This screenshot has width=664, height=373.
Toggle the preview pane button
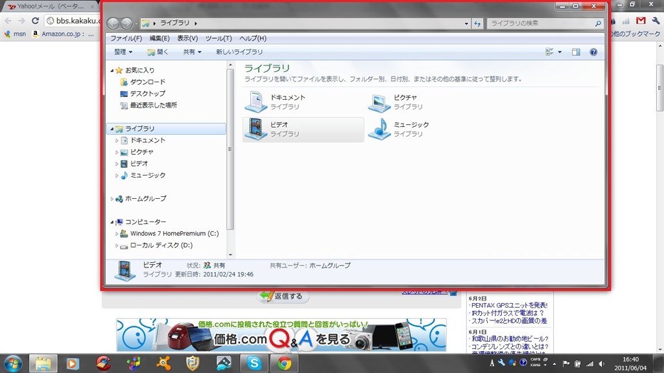(576, 52)
